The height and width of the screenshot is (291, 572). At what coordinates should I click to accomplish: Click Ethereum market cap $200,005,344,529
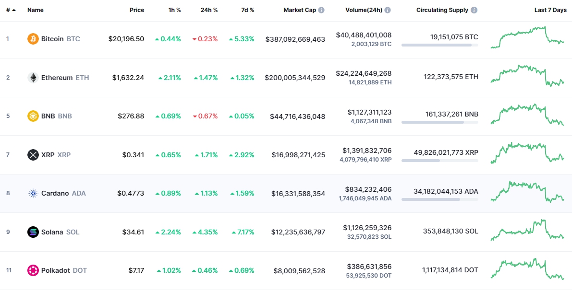click(295, 78)
